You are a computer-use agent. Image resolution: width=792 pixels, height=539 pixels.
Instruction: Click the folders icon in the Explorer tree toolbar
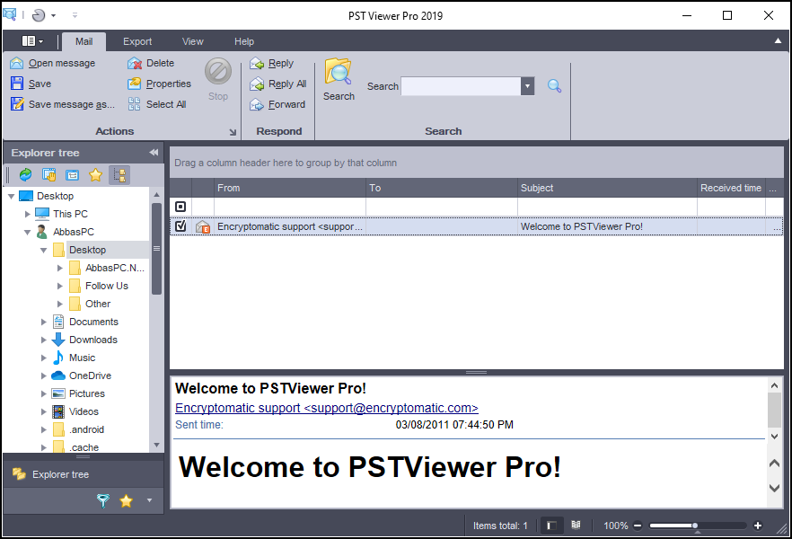(x=49, y=175)
